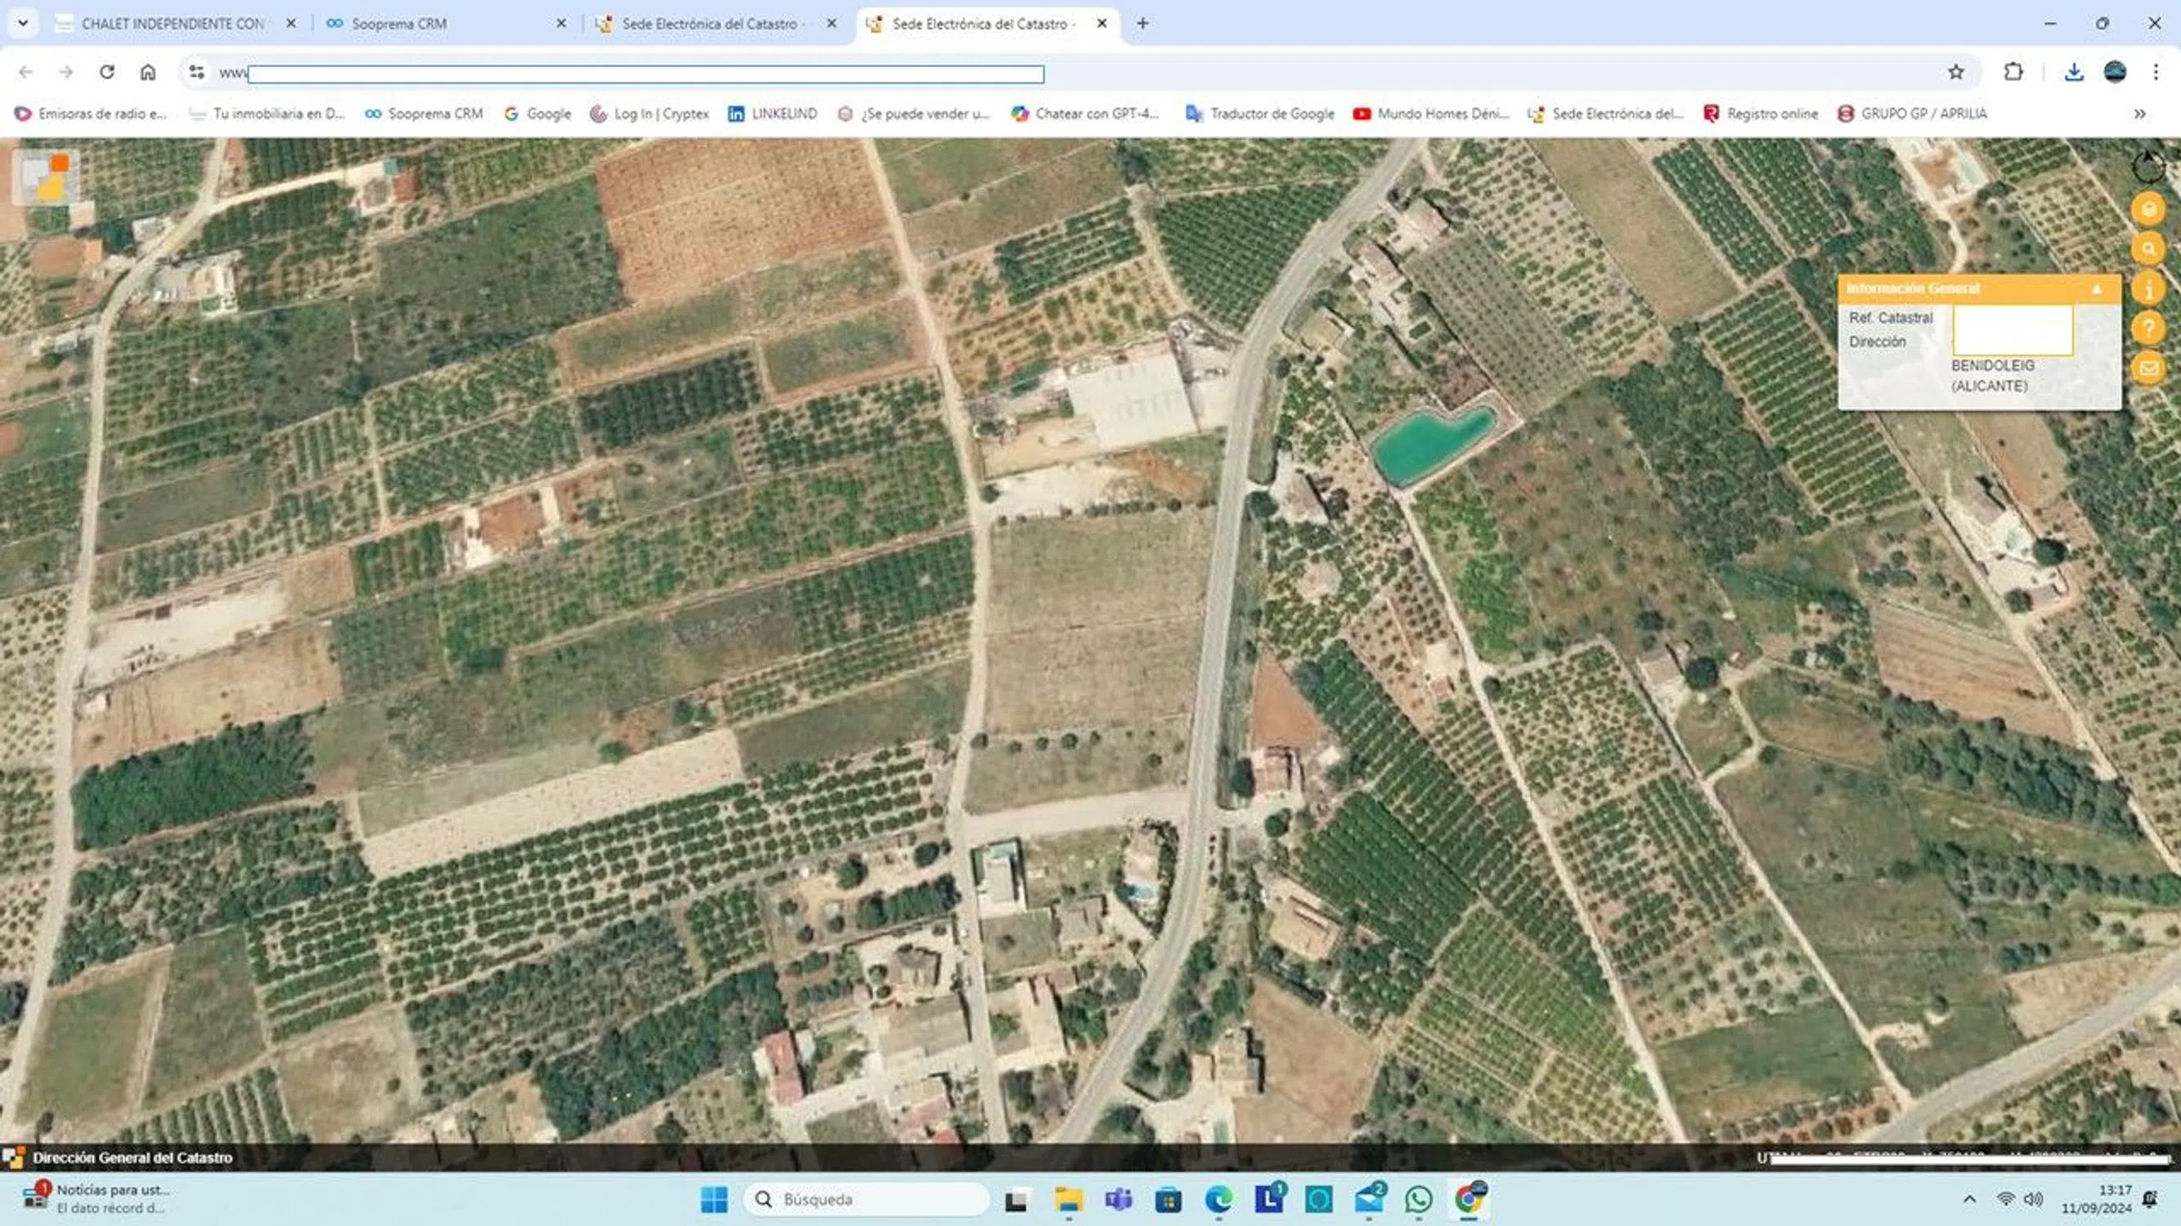Screen dimensions: 2181x1226
Task: Switch to the Sooprema CRM tab
Action: pyautogui.click(x=398, y=24)
